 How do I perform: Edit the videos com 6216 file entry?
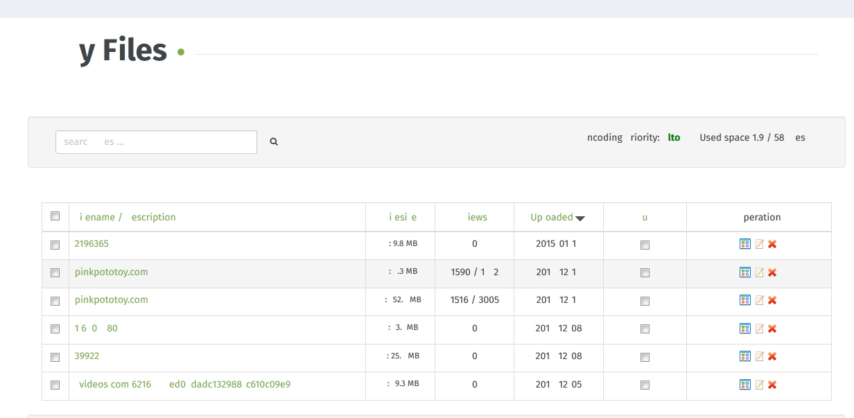(759, 385)
